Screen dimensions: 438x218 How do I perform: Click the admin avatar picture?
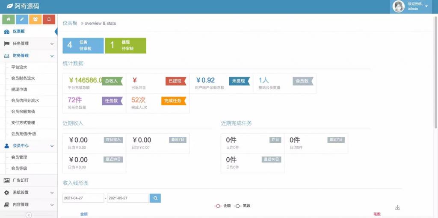point(399,6)
